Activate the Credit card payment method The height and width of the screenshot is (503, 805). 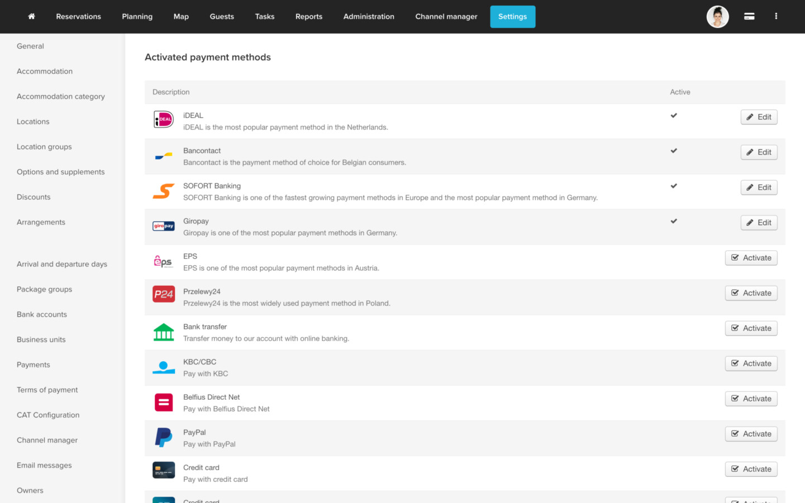[x=751, y=469]
